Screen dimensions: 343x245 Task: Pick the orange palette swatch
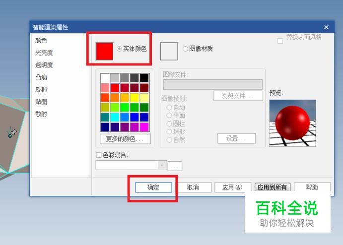[115, 98]
